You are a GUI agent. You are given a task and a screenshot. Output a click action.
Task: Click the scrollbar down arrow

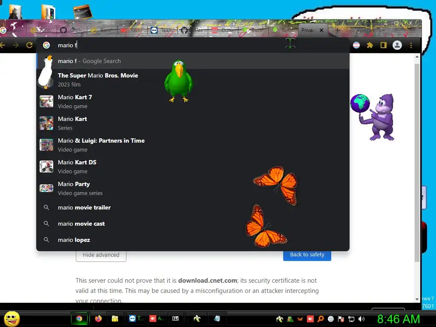click(x=417, y=299)
